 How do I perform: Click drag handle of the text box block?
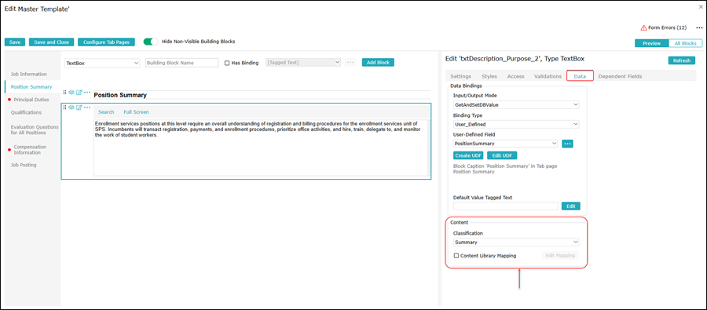tap(65, 108)
